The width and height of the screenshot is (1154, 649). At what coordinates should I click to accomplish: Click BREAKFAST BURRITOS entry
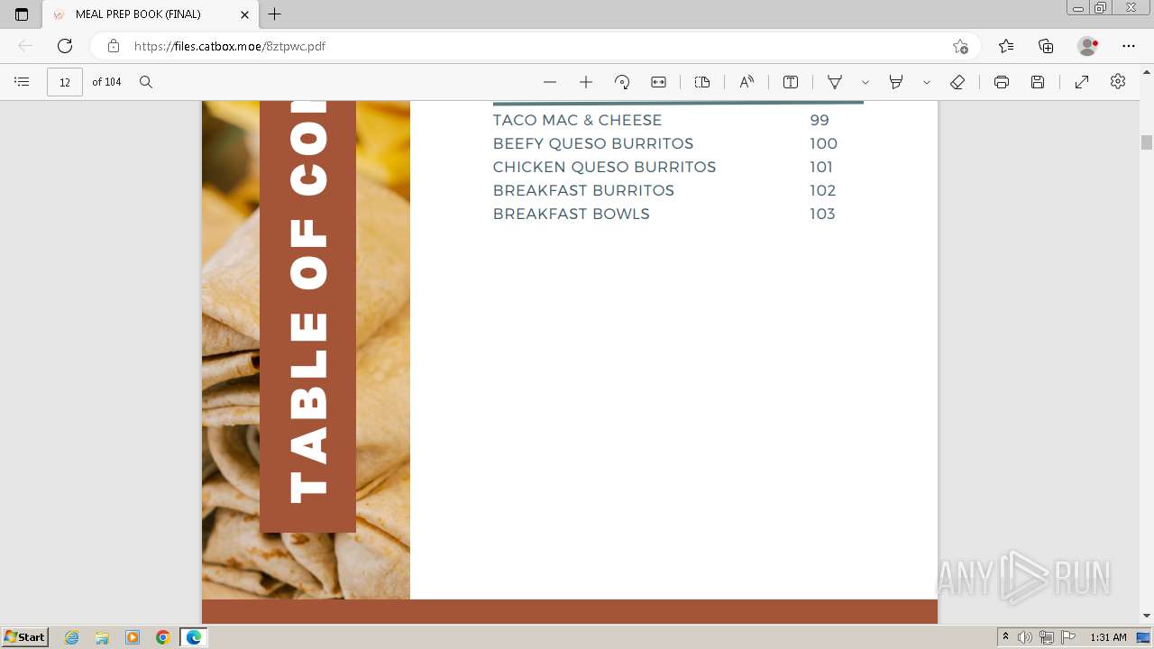[583, 190]
